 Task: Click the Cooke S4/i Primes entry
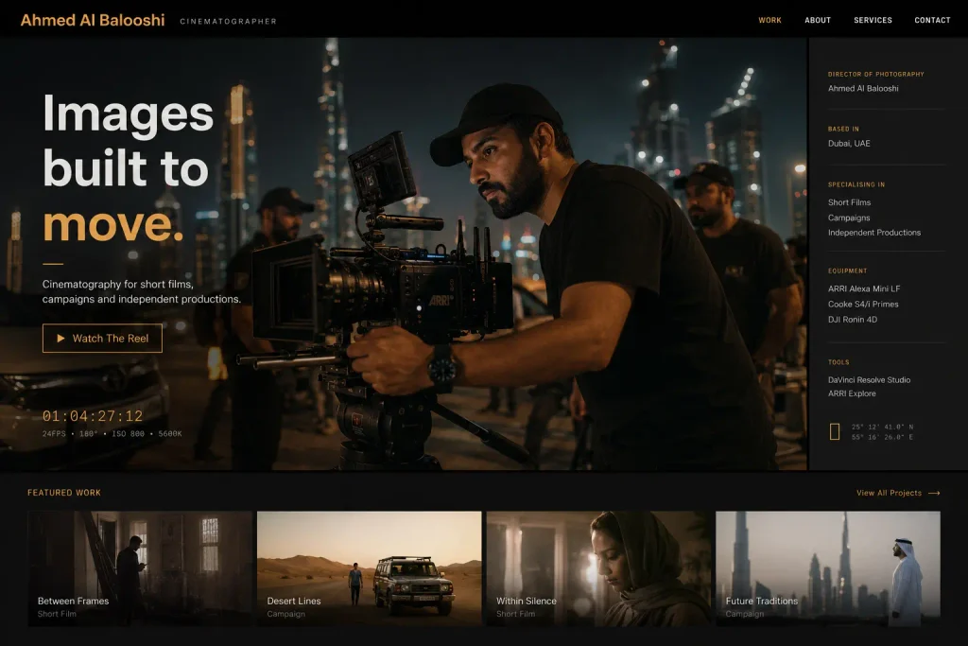(863, 304)
